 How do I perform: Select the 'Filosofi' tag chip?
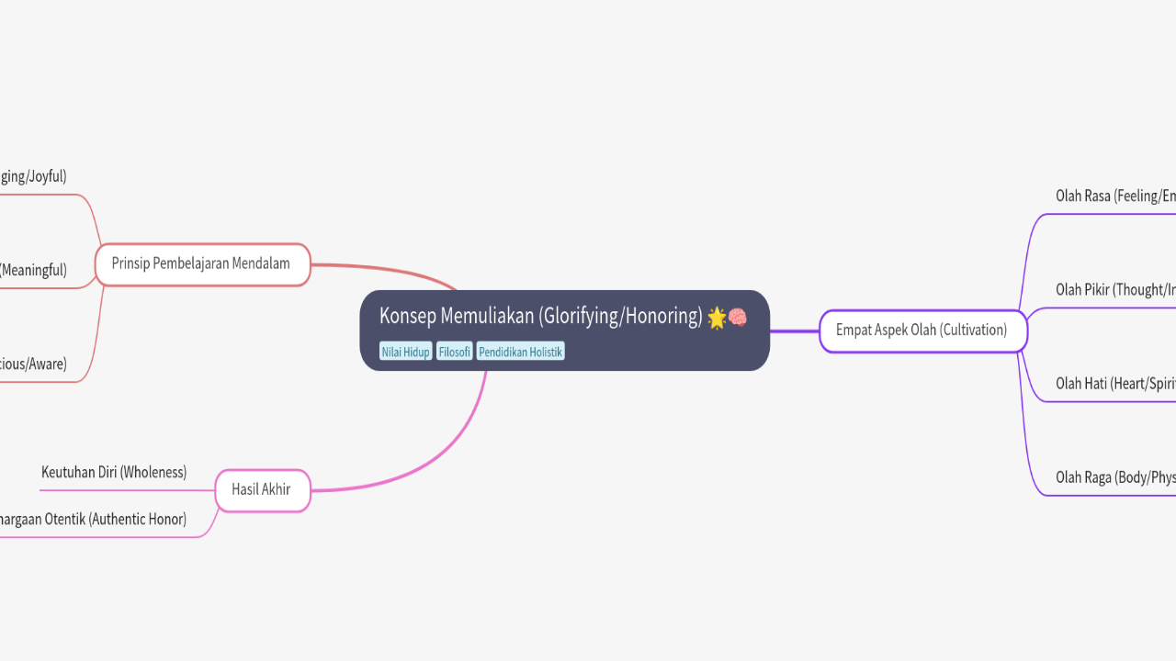click(454, 351)
